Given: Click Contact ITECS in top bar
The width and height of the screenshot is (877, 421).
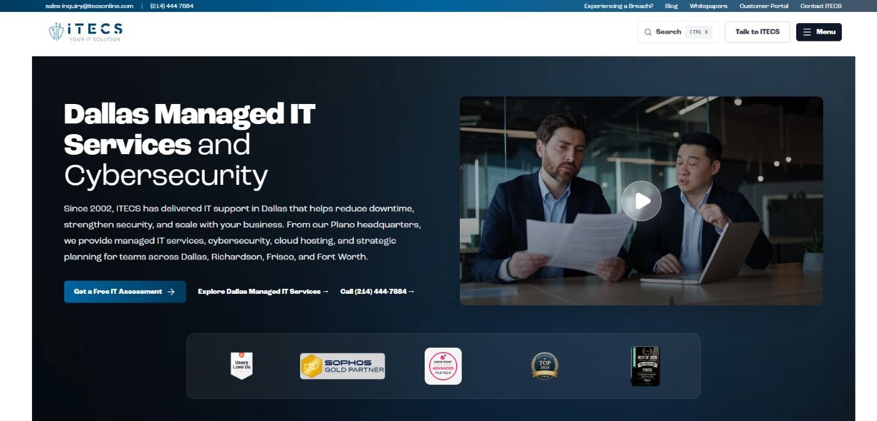Looking at the screenshot, I should [x=821, y=6].
